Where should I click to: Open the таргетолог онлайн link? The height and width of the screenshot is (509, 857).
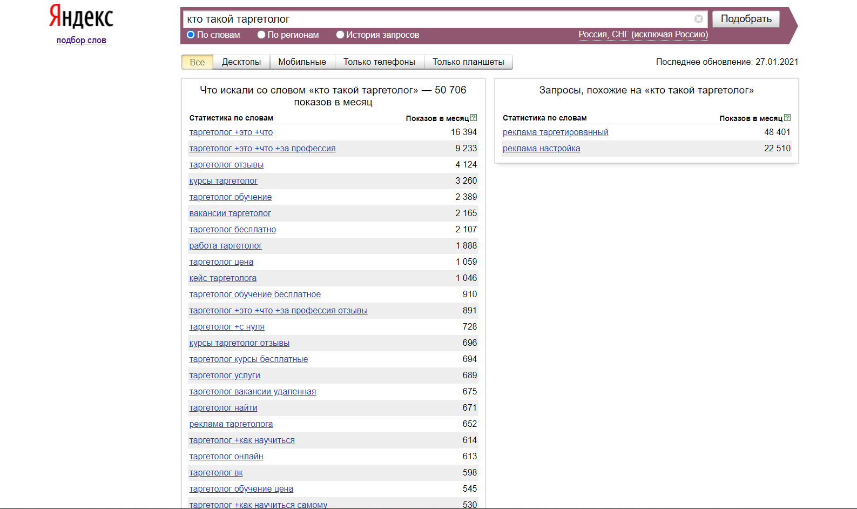[226, 457]
